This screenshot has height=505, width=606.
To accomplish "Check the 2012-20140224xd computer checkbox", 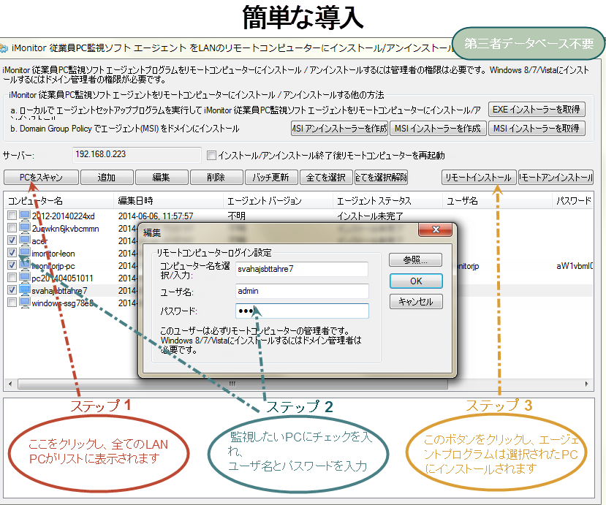I will click(x=12, y=215).
